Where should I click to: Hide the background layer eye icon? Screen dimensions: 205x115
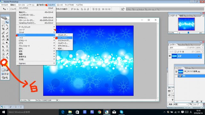coord(170,56)
